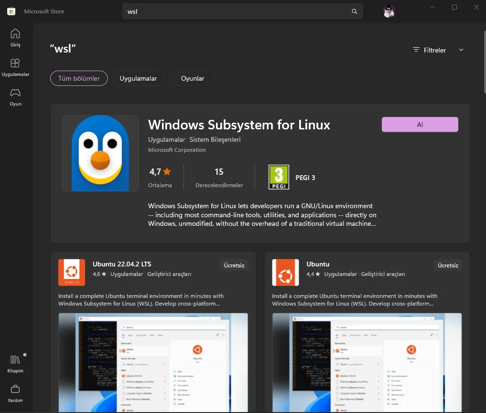The height and width of the screenshot is (413, 486).
Task: Open Yardım help in sidebar
Action: [x=15, y=393]
